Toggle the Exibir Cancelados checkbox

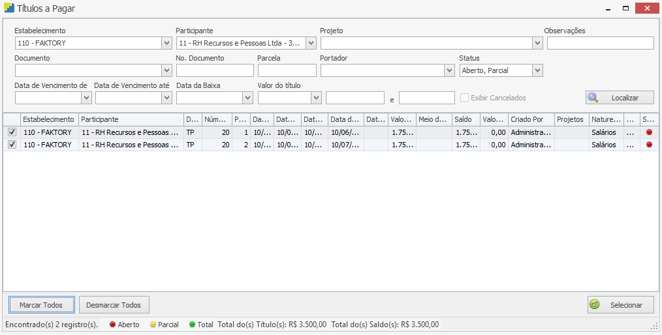(x=464, y=98)
